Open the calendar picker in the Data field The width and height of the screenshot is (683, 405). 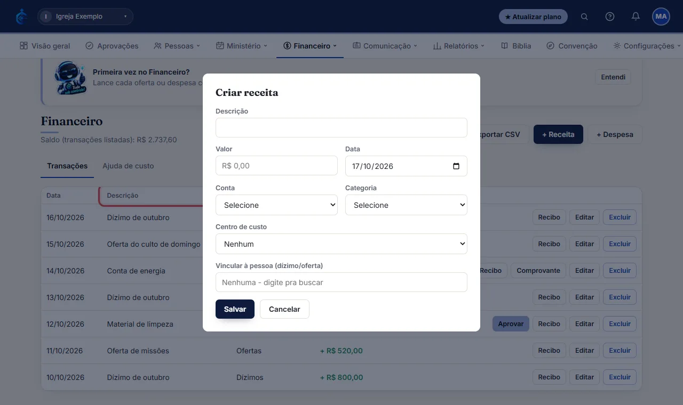tap(456, 166)
